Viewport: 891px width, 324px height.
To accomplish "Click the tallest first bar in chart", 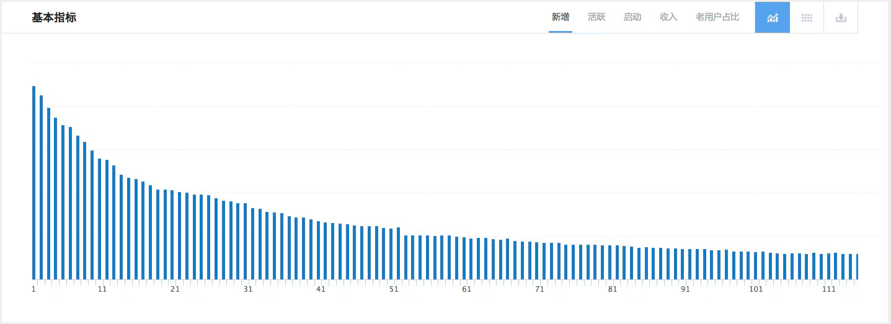I will pos(33,183).
